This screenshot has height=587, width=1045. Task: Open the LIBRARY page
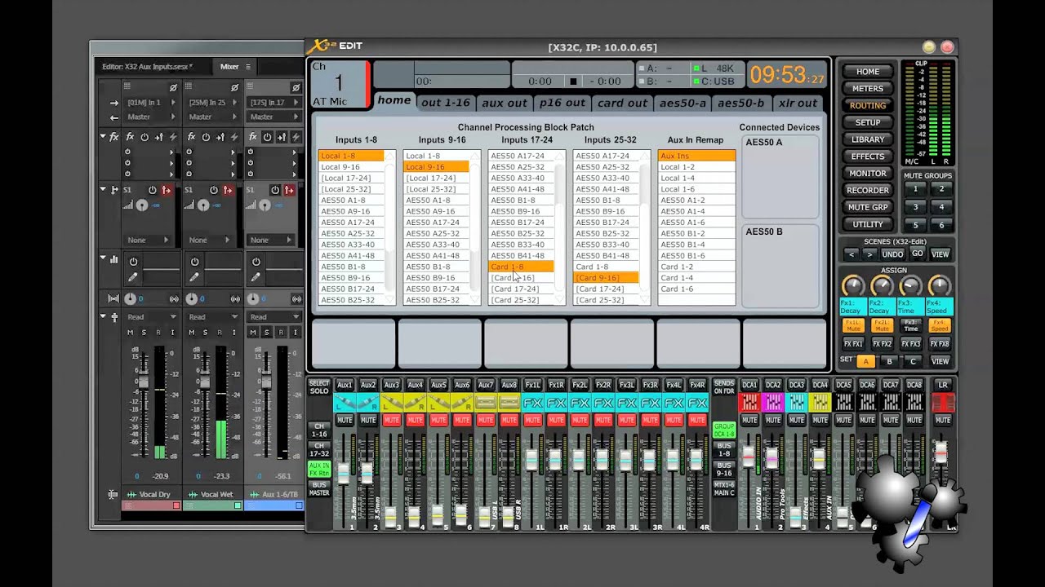868,139
